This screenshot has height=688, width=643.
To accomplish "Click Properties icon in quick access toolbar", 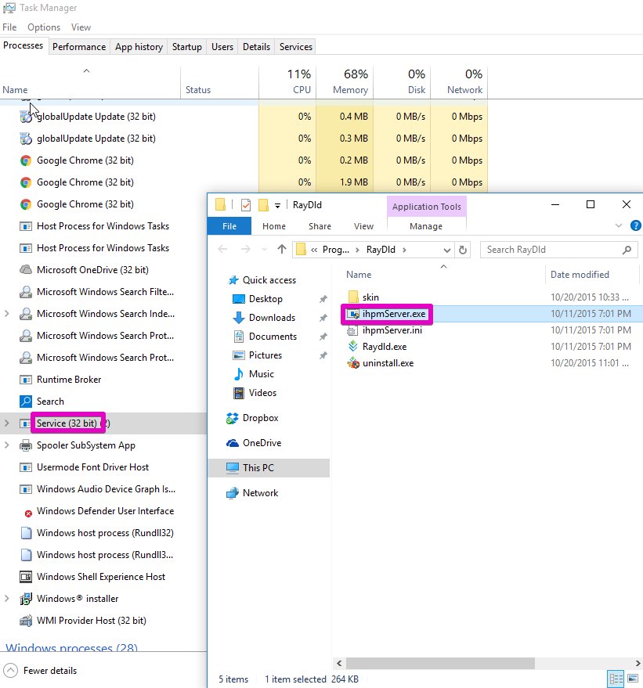I will (245, 205).
